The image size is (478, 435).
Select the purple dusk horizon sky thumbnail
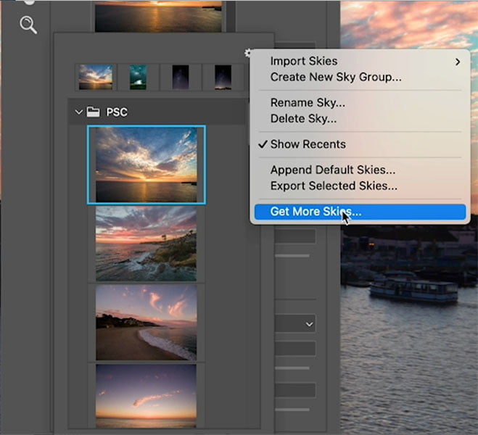[x=147, y=396]
